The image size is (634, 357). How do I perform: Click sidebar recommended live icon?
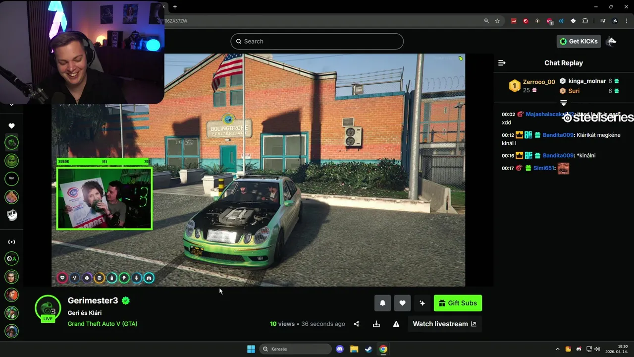click(12, 242)
